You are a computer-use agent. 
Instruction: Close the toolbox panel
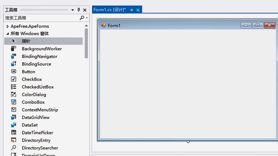[x=85, y=10]
